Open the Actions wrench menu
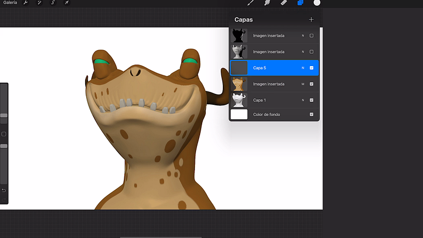This screenshot has height=238, width=423. point(26,3)
